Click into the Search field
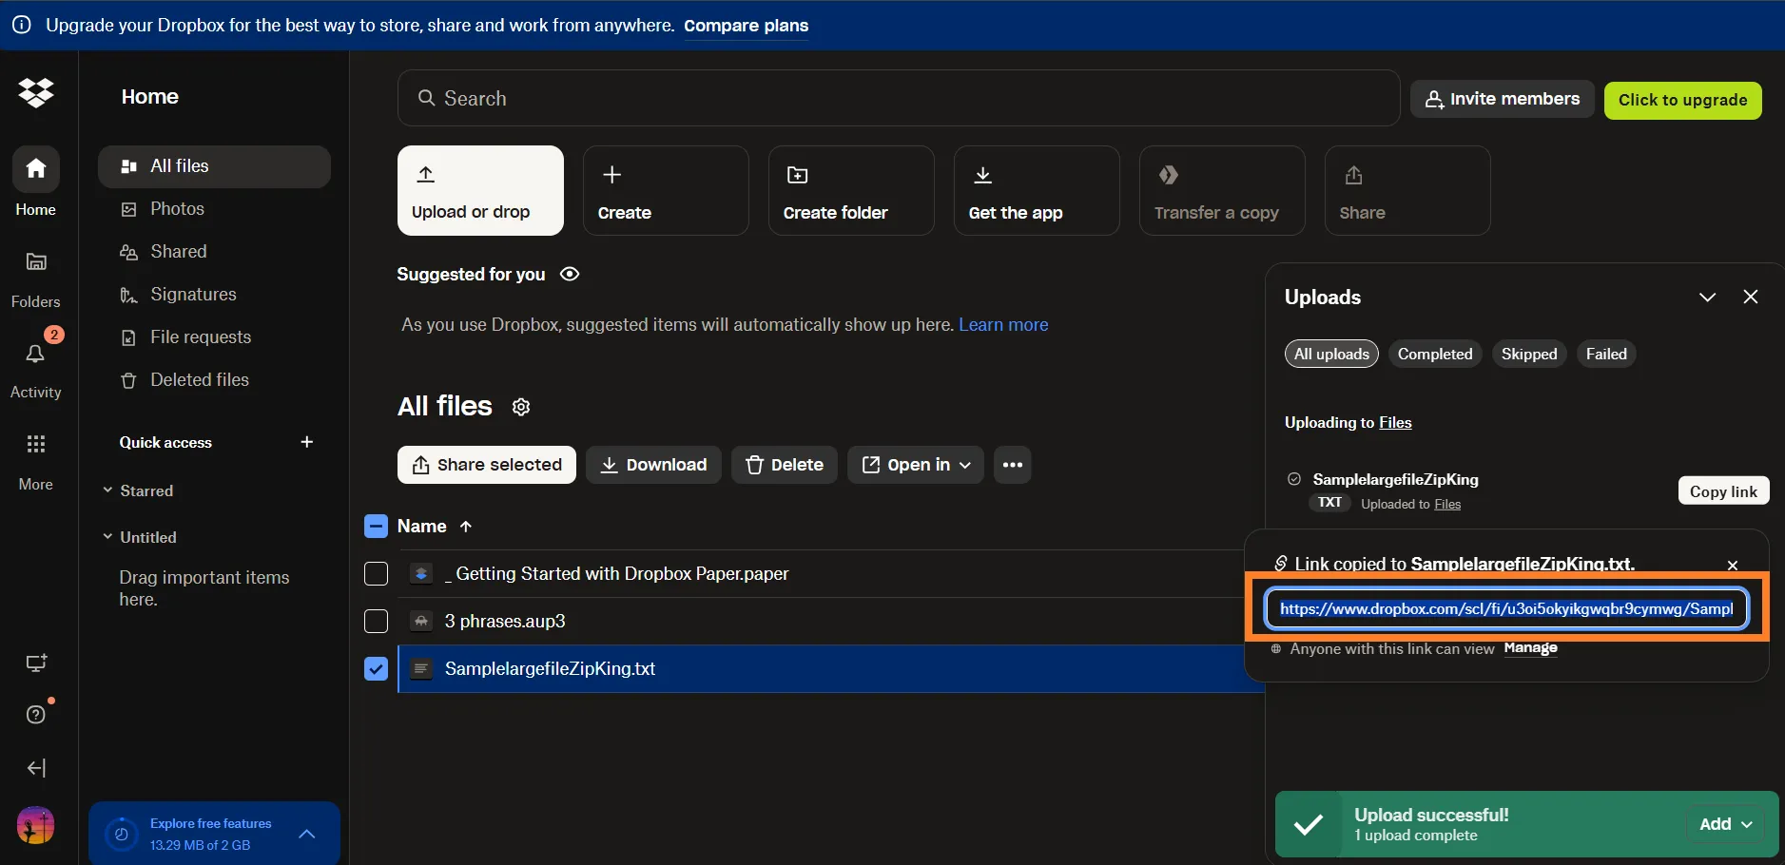This screenshot has height=865, width=1785. click(899, 98)
